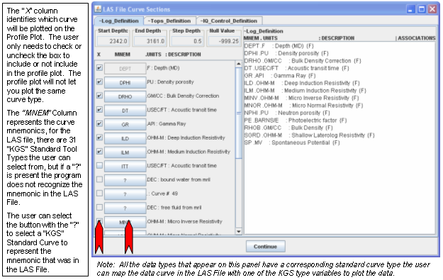
Task: Select the "?" button for Curve # 49
Action: (125, 194)
